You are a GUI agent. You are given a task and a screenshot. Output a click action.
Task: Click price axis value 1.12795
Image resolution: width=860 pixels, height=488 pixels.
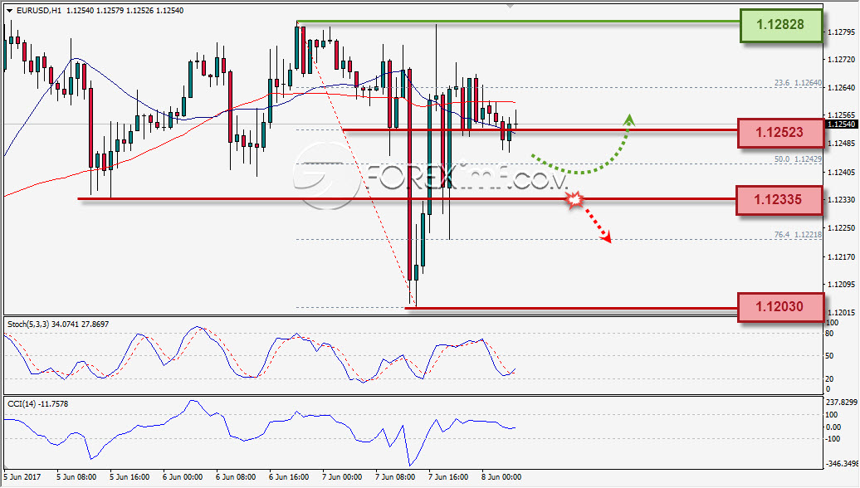[x=842, y=32]
